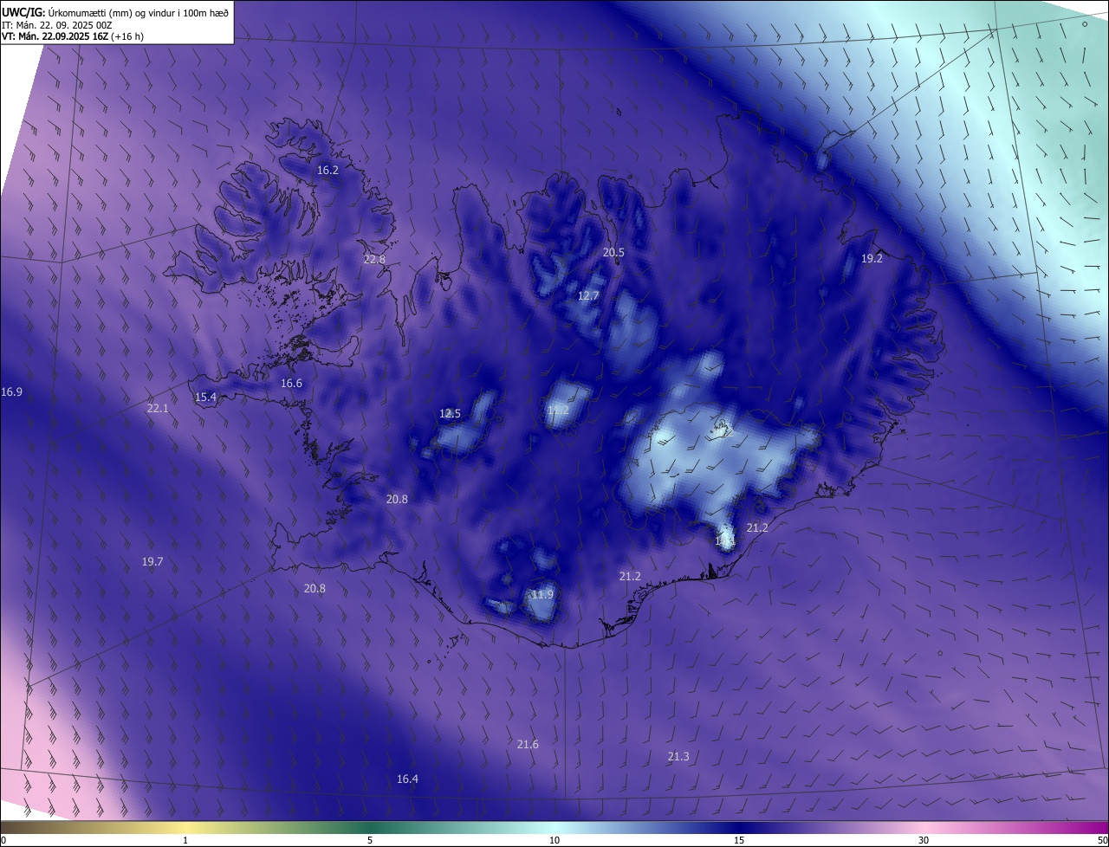Click the 11.9 value on the map

[542, 595]
